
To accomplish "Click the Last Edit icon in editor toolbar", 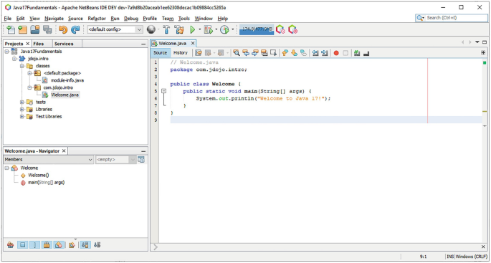I will pos(199,53).
